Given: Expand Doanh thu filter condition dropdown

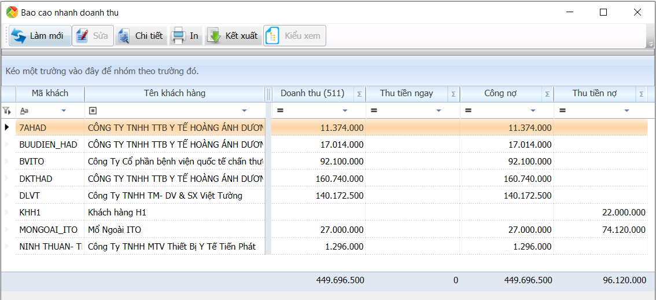Looking at the screenshot, I should pos(345,111).
